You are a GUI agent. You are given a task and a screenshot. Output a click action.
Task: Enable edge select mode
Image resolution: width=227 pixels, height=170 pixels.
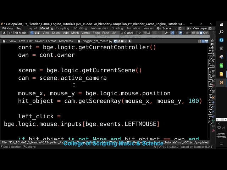pyautogui.click(x=35, y=33)
